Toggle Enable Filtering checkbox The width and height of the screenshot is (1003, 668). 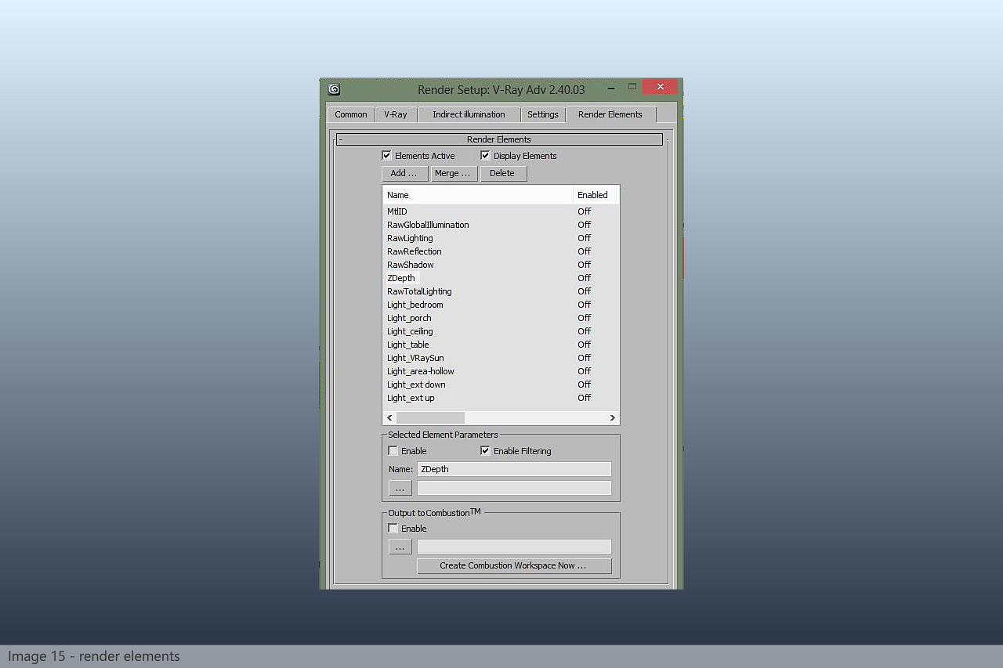(x=485, y=451)
